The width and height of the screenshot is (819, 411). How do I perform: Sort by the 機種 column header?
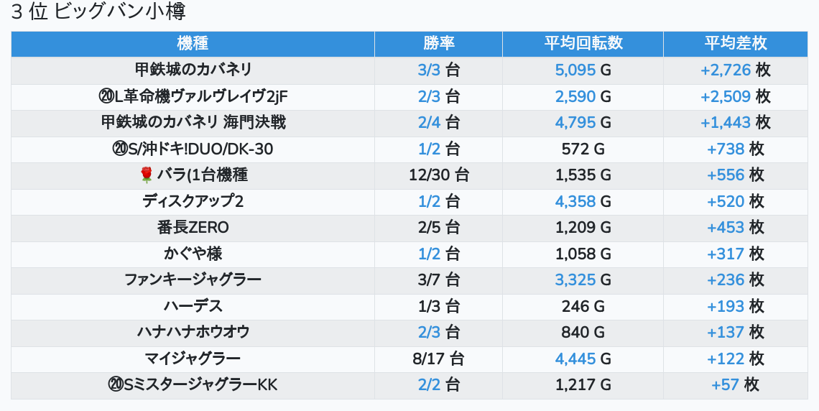click(x=193, y=43)
